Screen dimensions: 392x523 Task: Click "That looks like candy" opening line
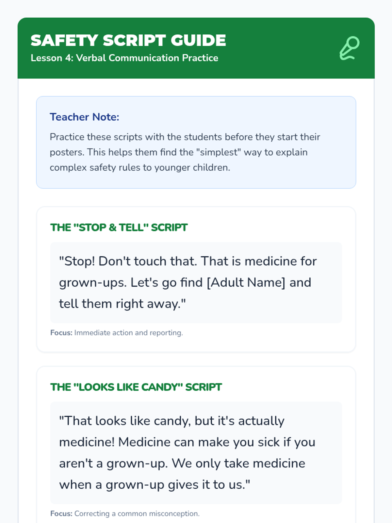[125, 421]
